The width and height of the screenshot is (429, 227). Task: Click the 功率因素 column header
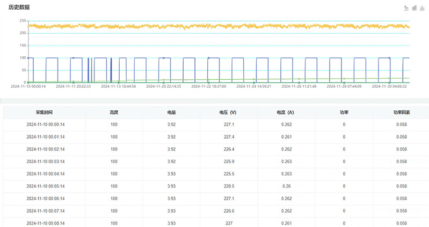[401, 112]
